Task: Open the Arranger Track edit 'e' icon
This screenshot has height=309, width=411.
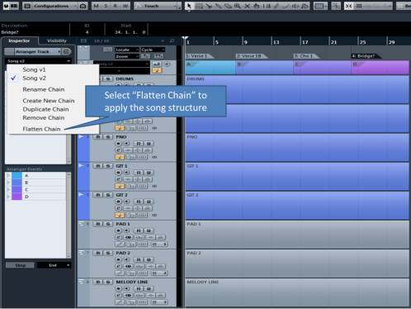Action: pos(66,51)
